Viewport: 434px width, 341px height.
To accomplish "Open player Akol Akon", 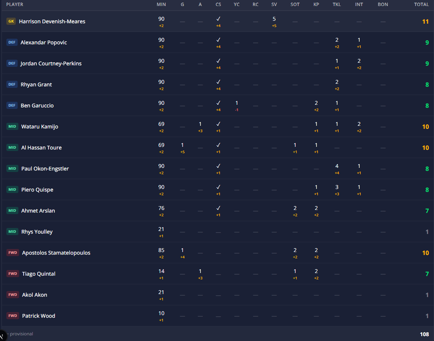I will point(35,295).
